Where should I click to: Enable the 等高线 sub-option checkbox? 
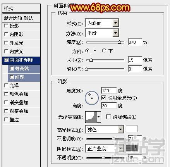pyautogui.click(x=12, y=69)
